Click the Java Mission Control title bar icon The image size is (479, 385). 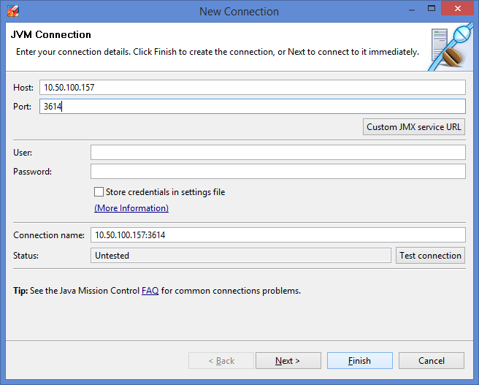click(x=13, y=11)
